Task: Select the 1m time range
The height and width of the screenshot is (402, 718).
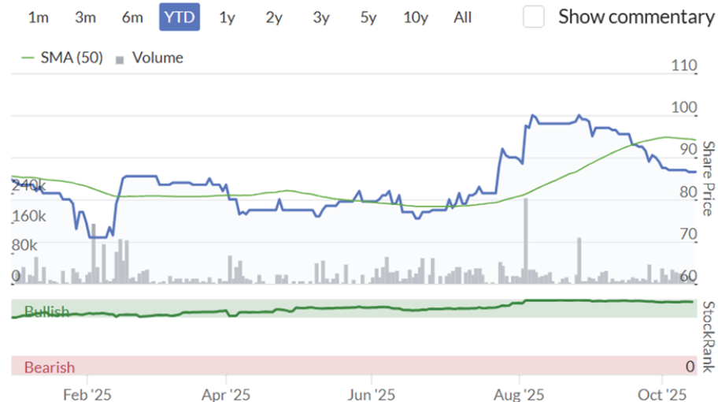Action: coord(39,17)
